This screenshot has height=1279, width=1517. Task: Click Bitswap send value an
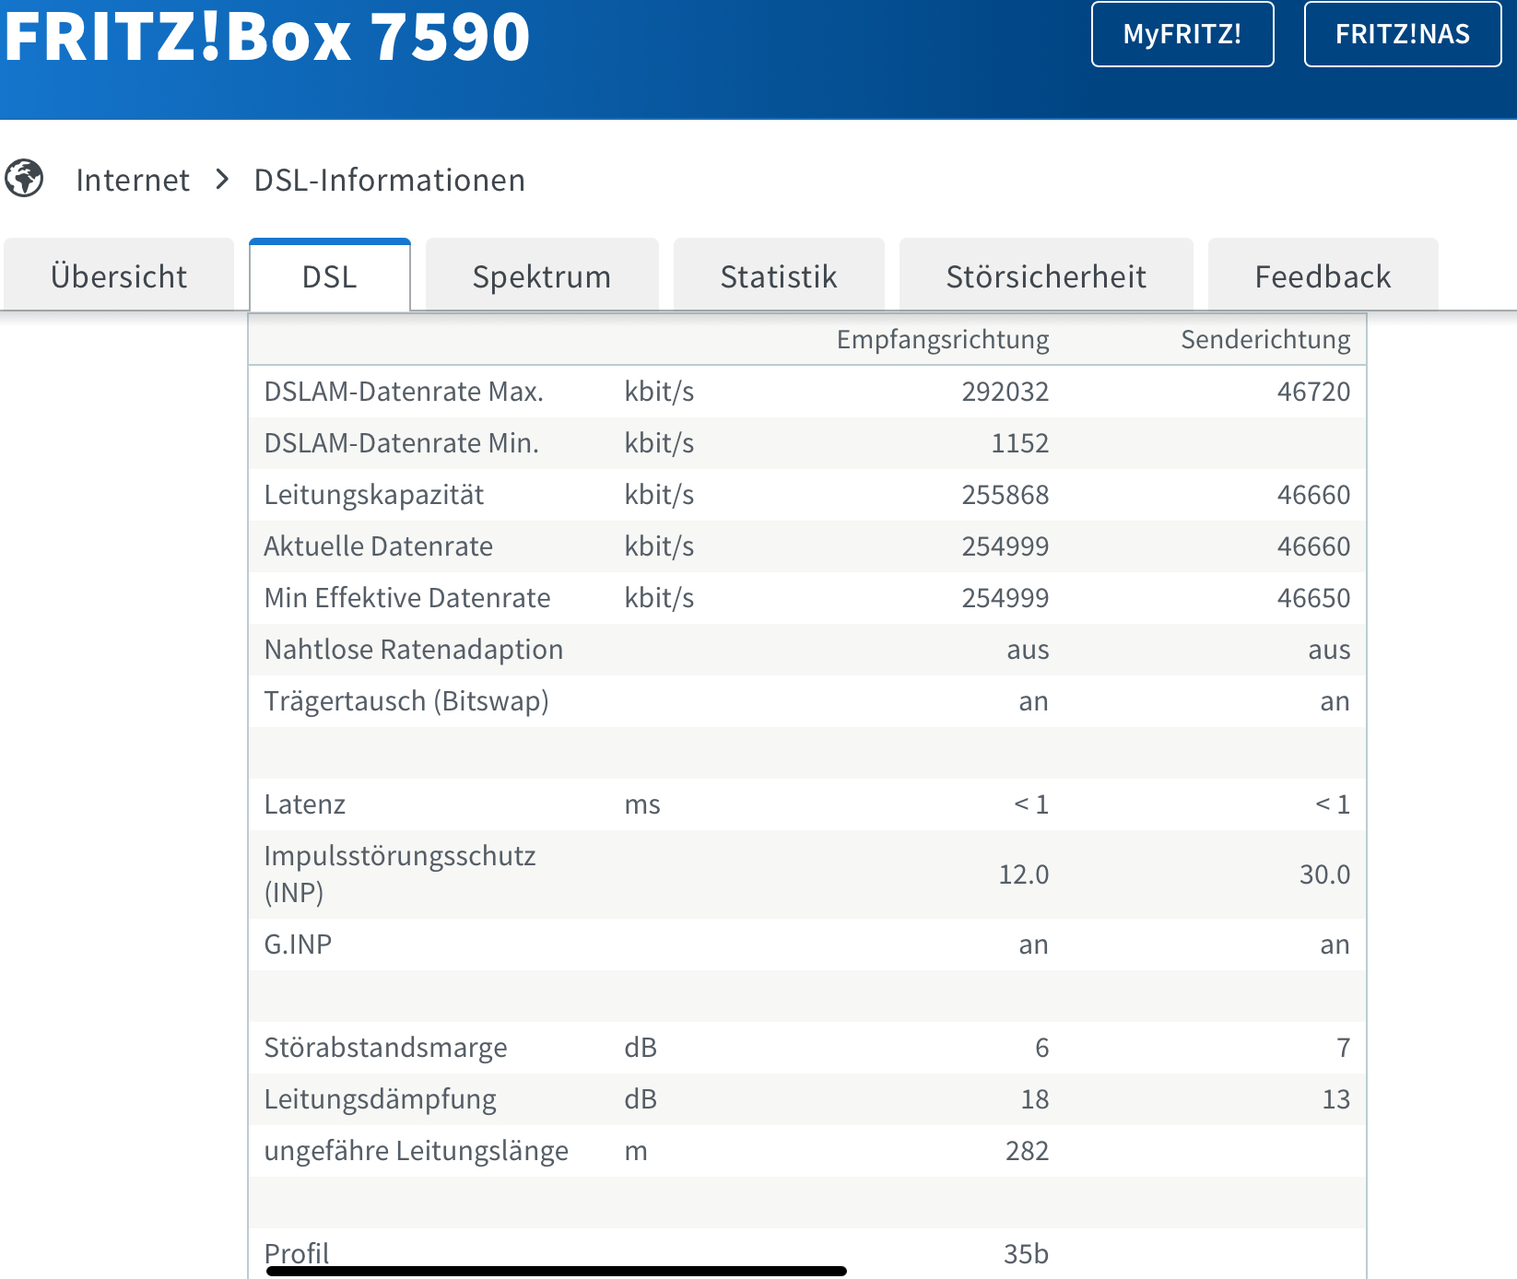1335,702
